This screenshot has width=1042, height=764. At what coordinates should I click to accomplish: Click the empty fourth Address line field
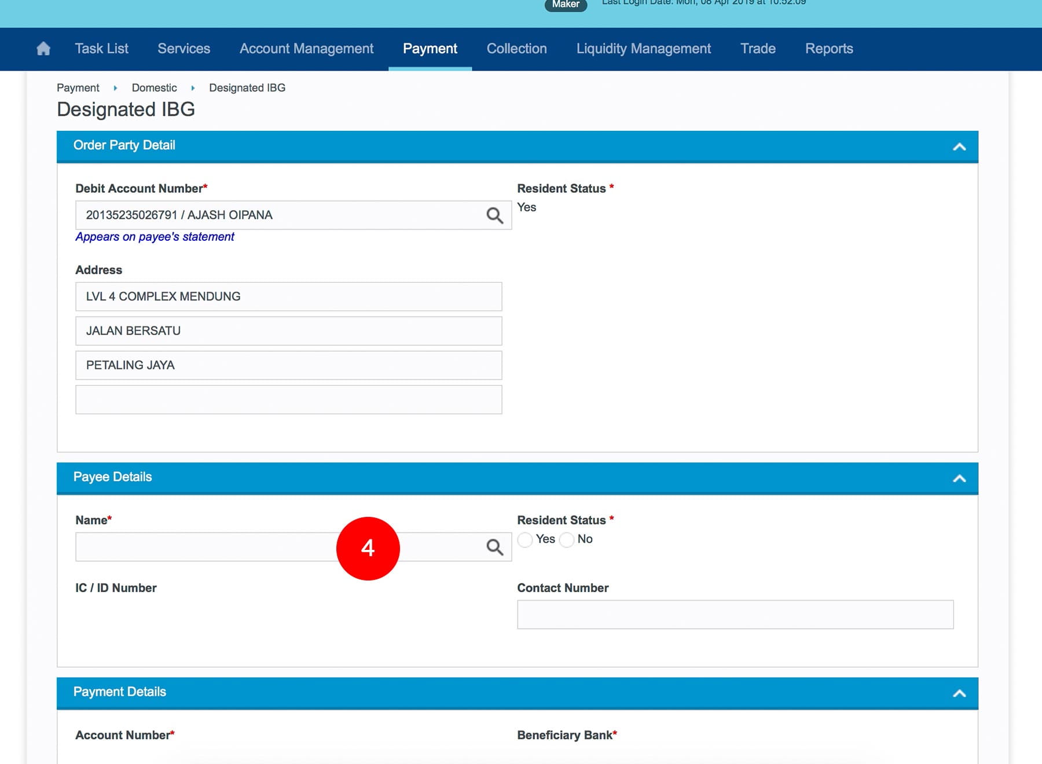pyautogui.click(x=288, y=400)
